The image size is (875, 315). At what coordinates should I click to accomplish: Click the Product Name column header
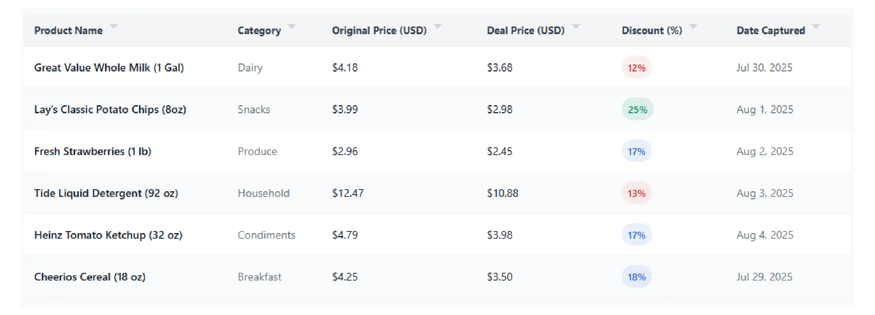point(68,31)
